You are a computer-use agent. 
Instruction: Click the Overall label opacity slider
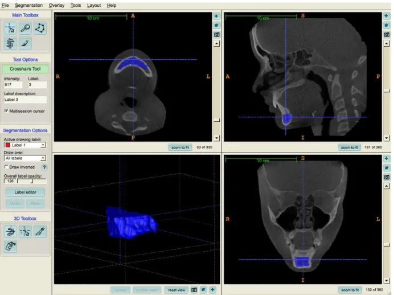click(x=32, y=181)
